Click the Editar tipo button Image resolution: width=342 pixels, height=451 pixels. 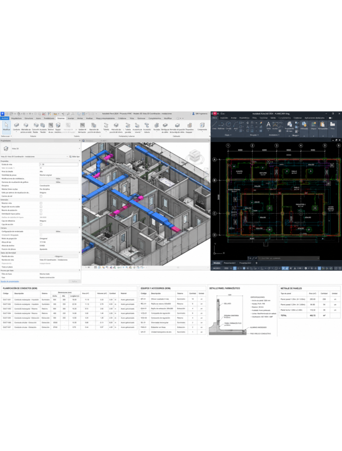pyautogui.click(x=75, y=156)
